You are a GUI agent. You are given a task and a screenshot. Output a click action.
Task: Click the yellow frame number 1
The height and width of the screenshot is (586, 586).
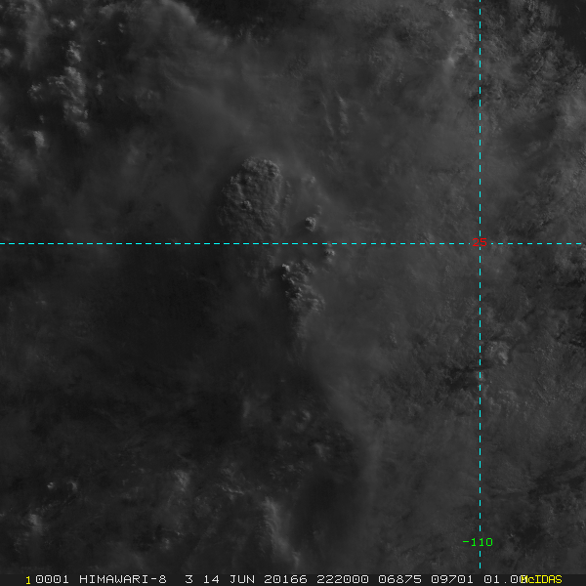tap(28, 580)
